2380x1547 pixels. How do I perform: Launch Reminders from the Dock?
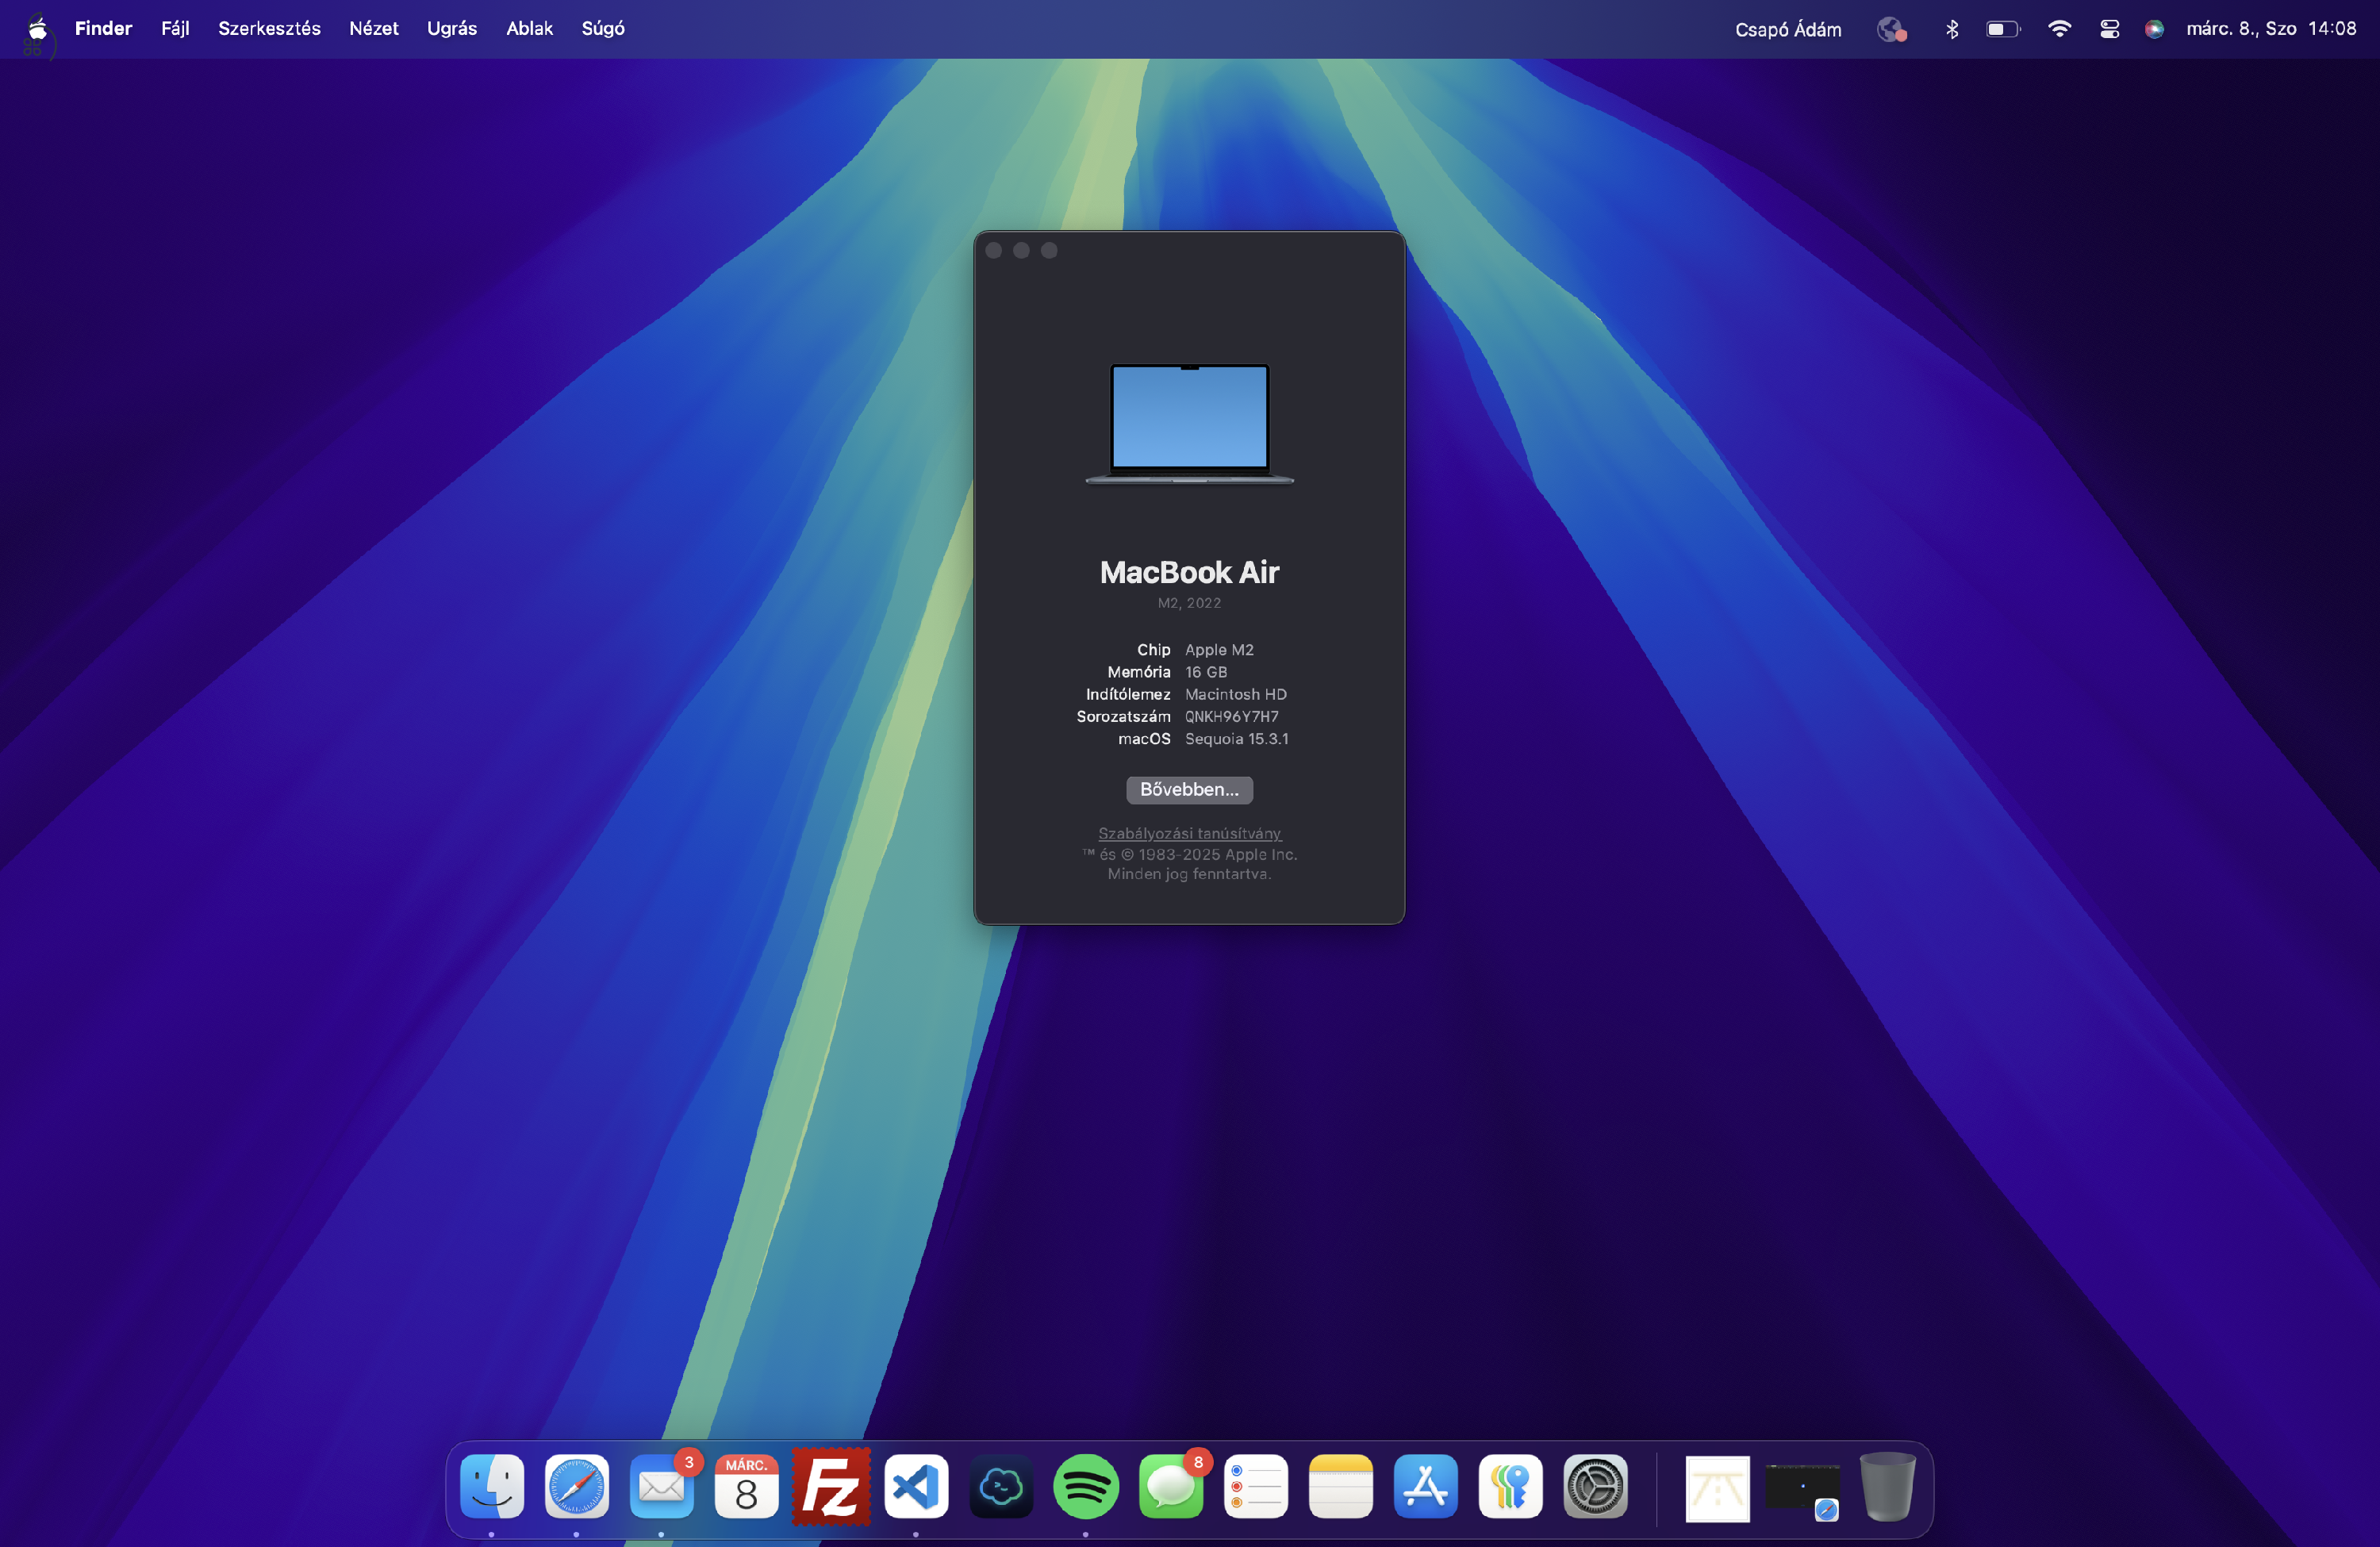point(1256,1486)
